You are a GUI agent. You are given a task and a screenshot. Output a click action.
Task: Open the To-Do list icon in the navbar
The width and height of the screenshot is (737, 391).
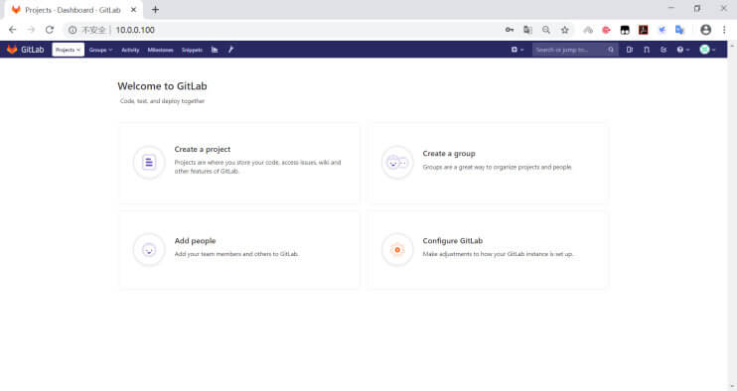pos(663,50)
